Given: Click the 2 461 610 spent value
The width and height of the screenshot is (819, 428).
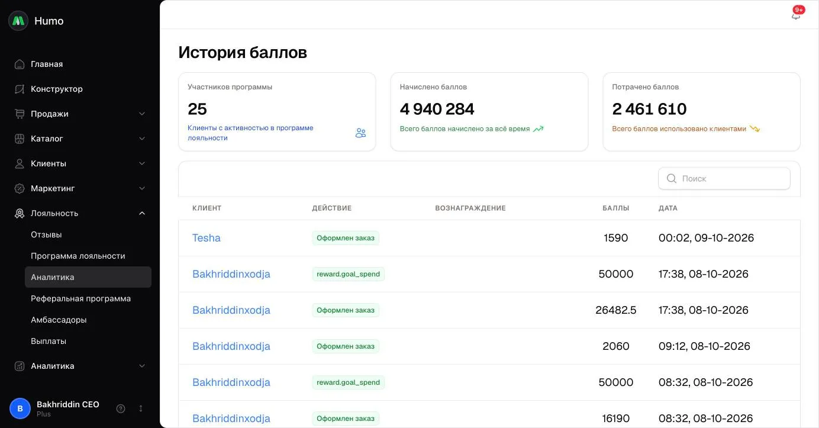Looking at the screenshot, I should [x=650, y=109].
